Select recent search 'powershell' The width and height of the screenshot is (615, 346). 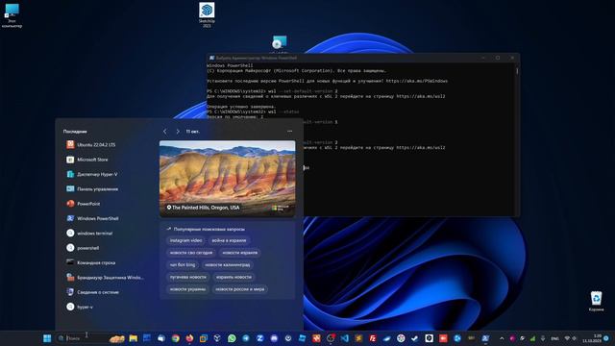tap(107, 248)
